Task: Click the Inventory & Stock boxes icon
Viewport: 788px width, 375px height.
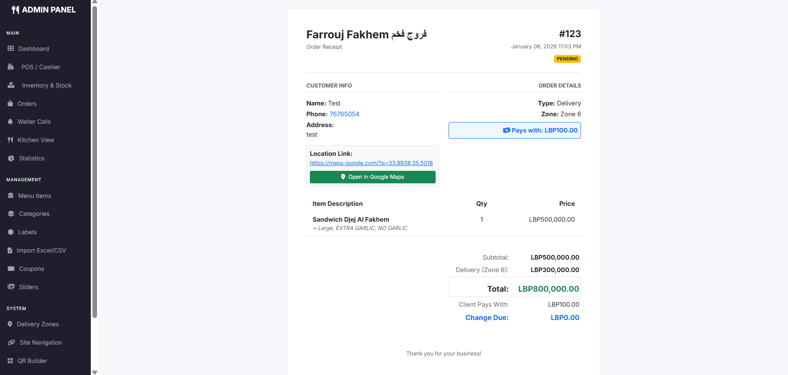Action: [11, 85]
